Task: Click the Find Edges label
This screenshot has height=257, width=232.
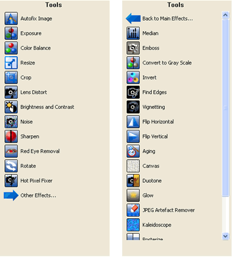Action: click(154, 93)
